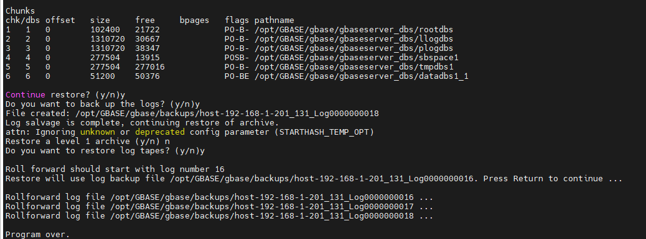Click the "flags" column header
This screenshot has height=239, width=646.
coord(237,20)
